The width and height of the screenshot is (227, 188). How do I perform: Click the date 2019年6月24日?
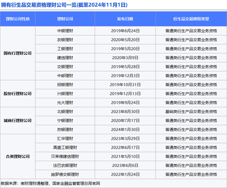(x=125, y=31)
